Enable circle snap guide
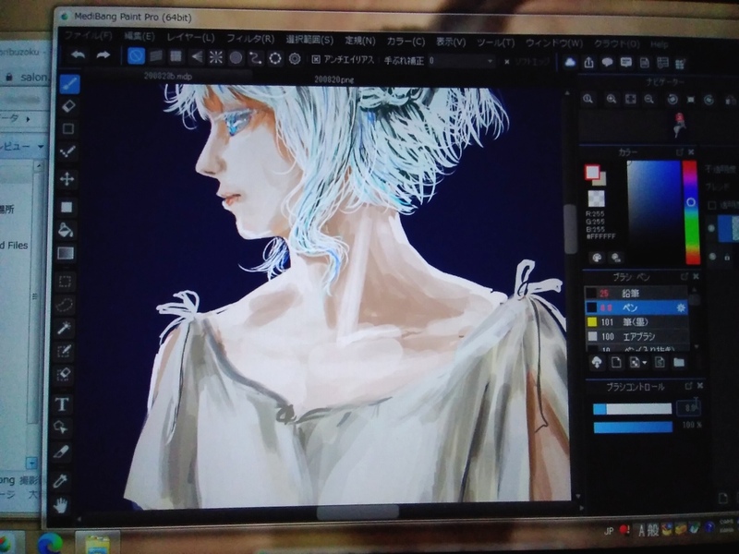739x554 pixels. click(x=236, y=58)
